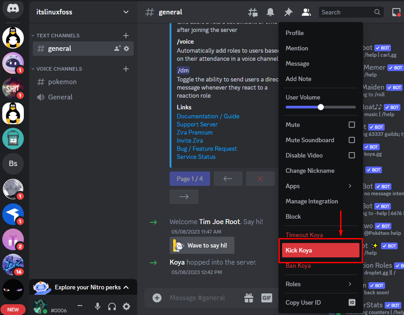Expand the Roles submenu
Viewport: 404px width, 315px height.
click(320, 284)
